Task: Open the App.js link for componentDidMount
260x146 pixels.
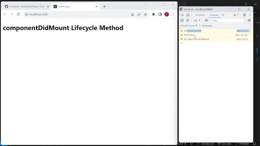Action: tap(242, 39)
